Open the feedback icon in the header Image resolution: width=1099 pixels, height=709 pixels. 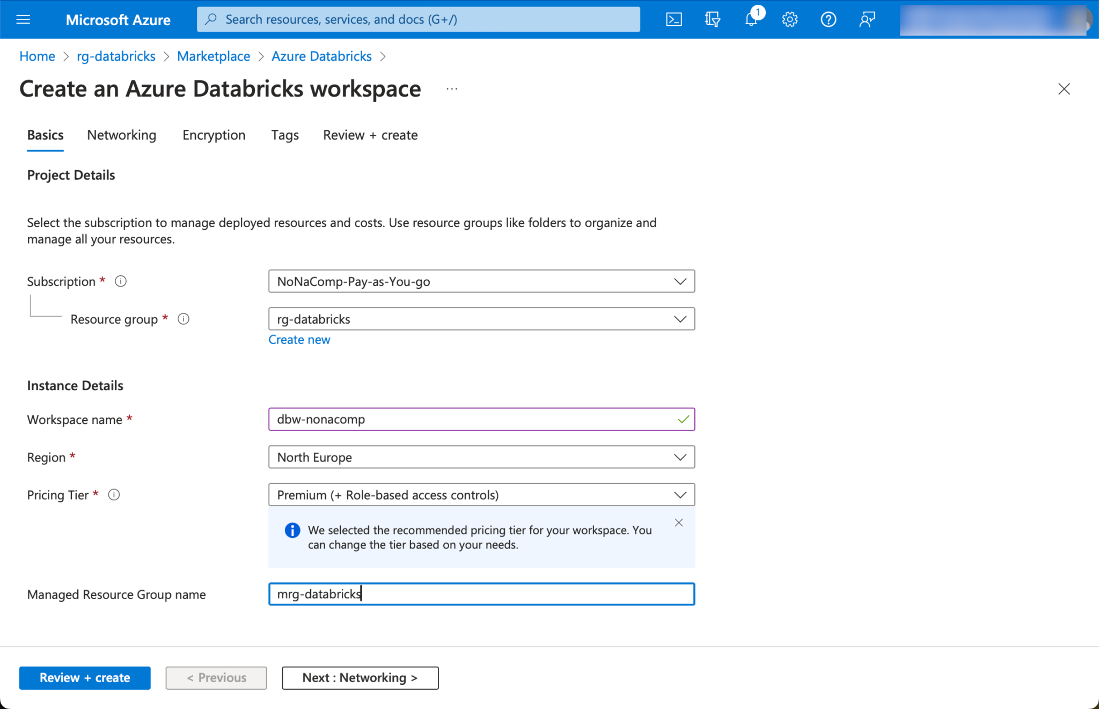coord(867,20)
